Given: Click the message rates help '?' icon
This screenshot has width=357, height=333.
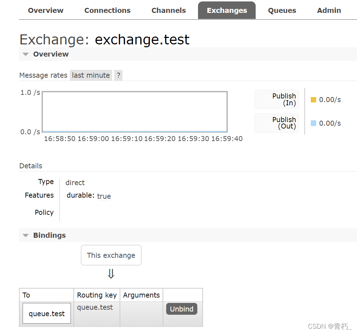Looking at the screenshot, I should (118, 75).
